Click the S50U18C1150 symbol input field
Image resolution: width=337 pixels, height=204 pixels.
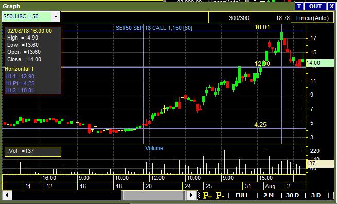coord(27,16)
